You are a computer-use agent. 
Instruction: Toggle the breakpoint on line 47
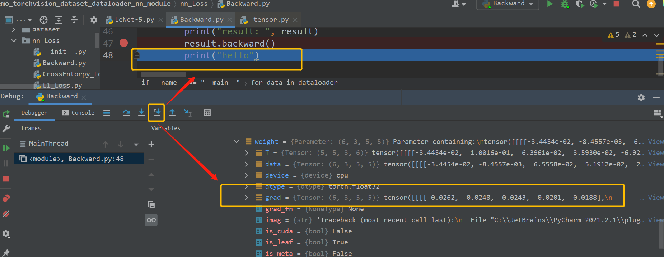click(124, 43)
